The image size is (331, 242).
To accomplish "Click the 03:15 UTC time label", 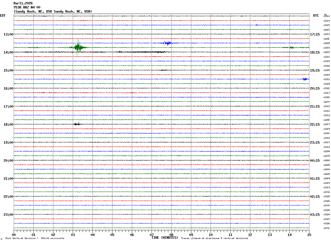I will point(315,214).
